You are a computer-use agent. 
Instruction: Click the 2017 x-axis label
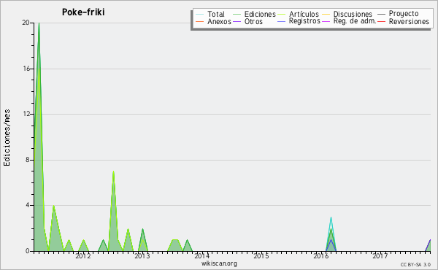tap(380, 255)
